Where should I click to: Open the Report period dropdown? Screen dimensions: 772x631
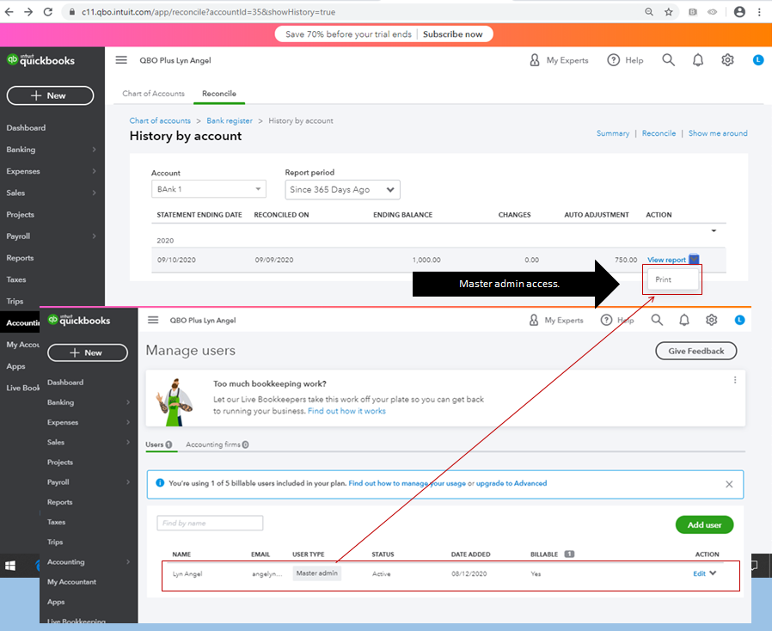(x=343, y=189)
